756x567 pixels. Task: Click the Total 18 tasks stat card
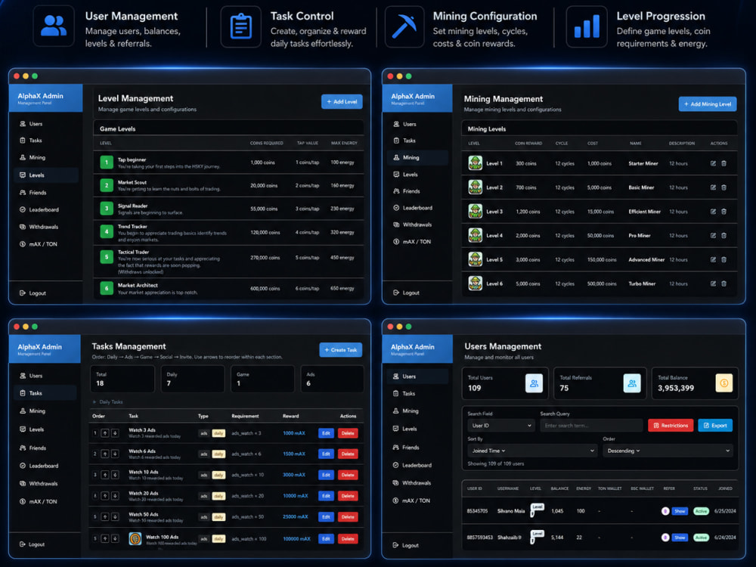(122, 379)
